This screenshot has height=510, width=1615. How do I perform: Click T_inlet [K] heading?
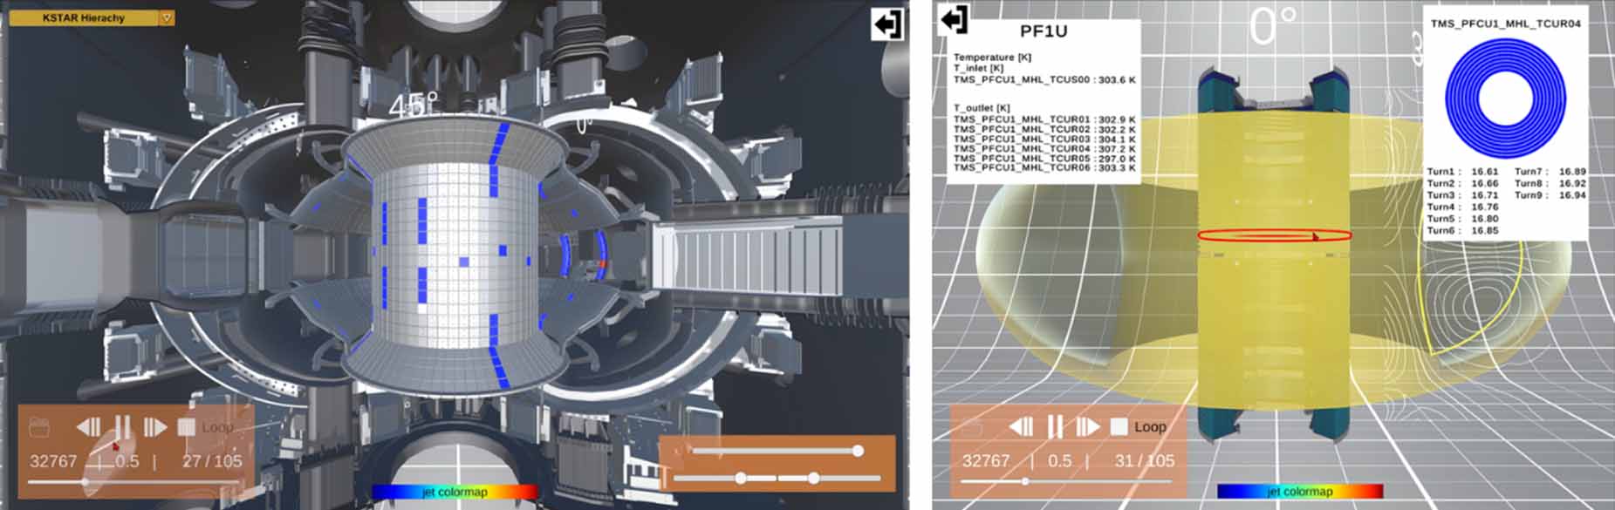click(978, 68)
